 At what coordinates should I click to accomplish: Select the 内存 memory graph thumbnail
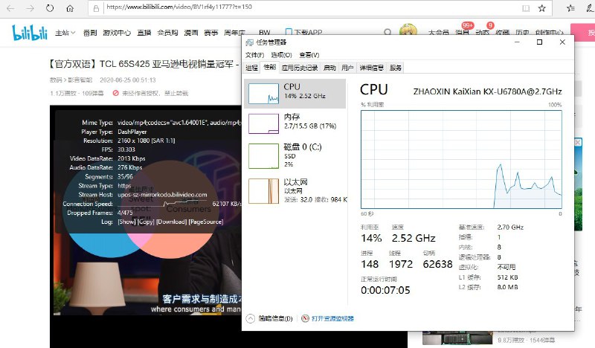pos(263,123)
